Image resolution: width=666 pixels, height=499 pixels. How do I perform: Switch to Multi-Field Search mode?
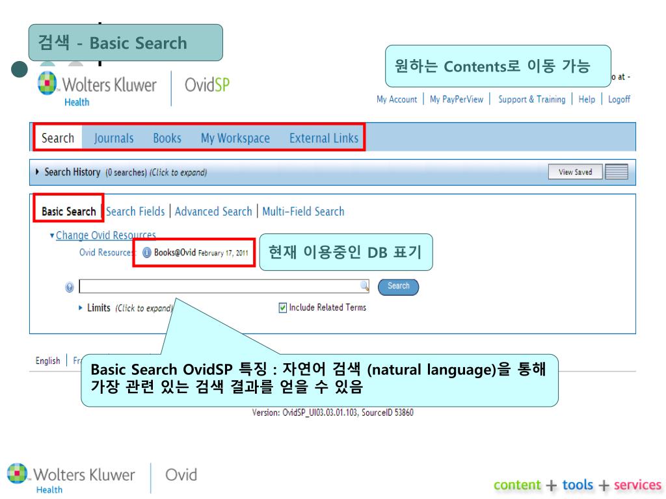pyautogui.click(x=303, y=211)
